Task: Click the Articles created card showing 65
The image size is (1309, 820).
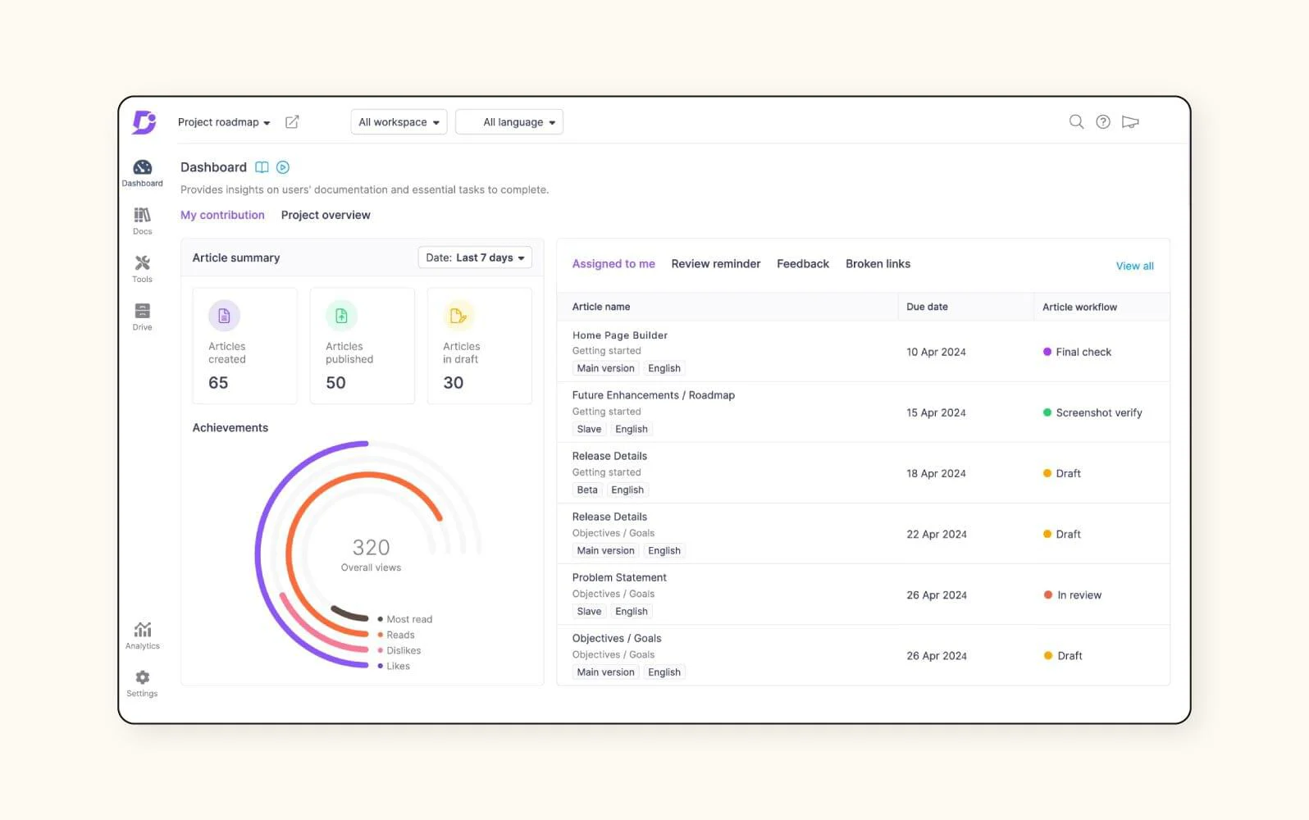Action: pos(244,346)
